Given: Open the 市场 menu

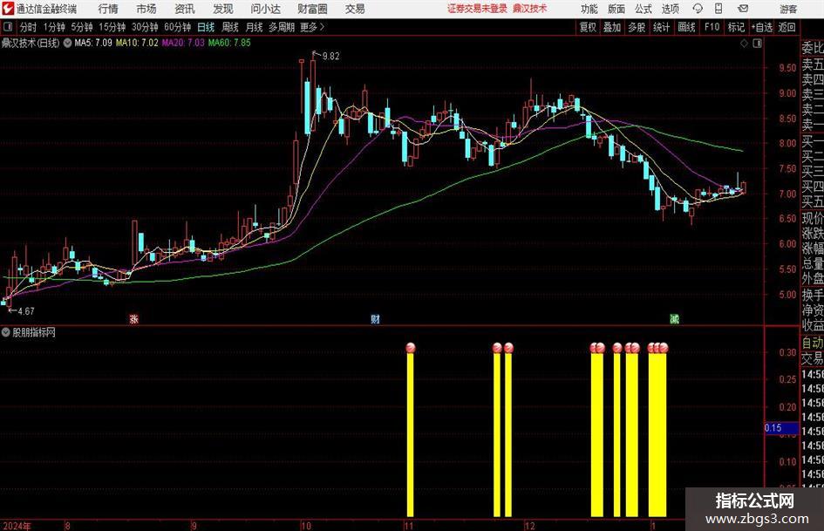Looking at the screenshot, I should 146,9.
